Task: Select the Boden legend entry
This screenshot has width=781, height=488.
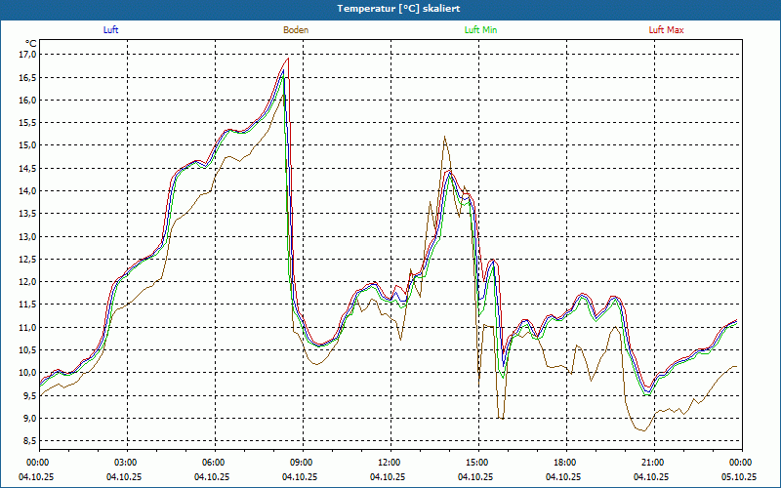Action: pos(296,30)
